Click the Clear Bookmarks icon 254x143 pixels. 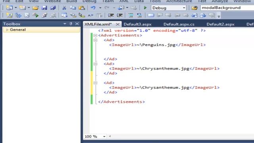pos(212,15)
